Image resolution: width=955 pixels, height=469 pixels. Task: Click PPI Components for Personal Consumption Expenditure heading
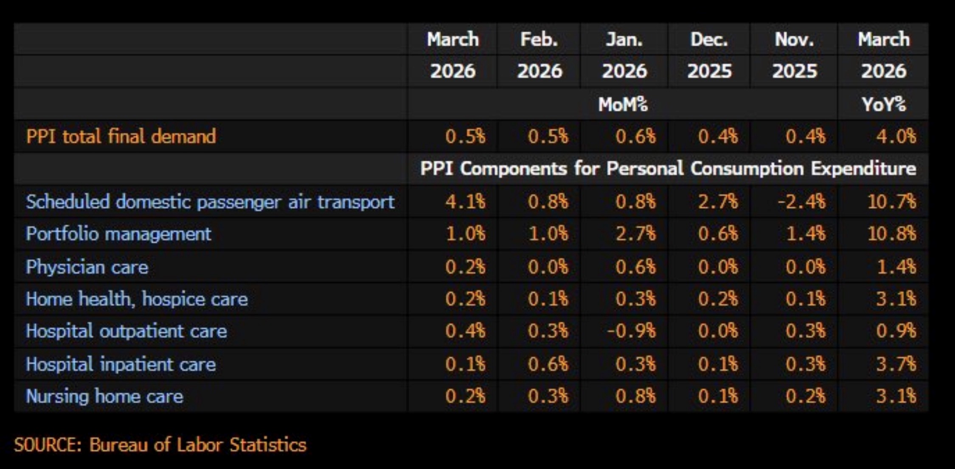tap(668, 169)
